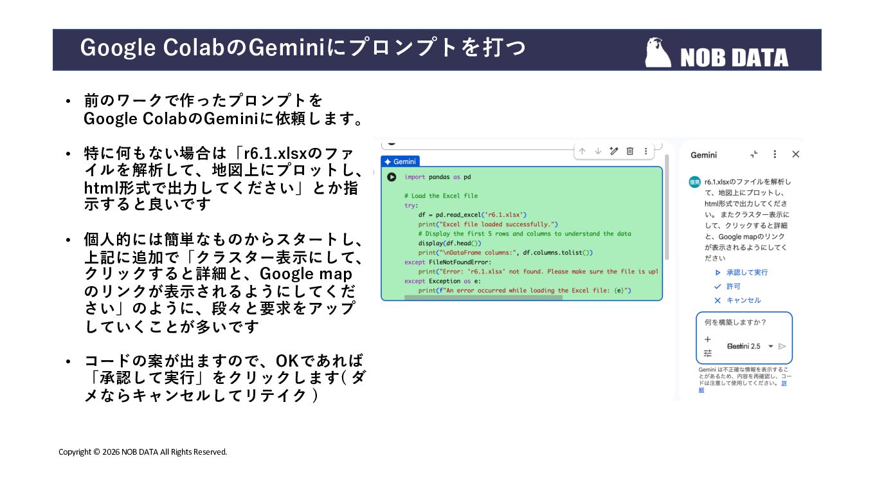Move cell up with arrow icon
This screenshot has height=492, width=875.
point(582,151)
